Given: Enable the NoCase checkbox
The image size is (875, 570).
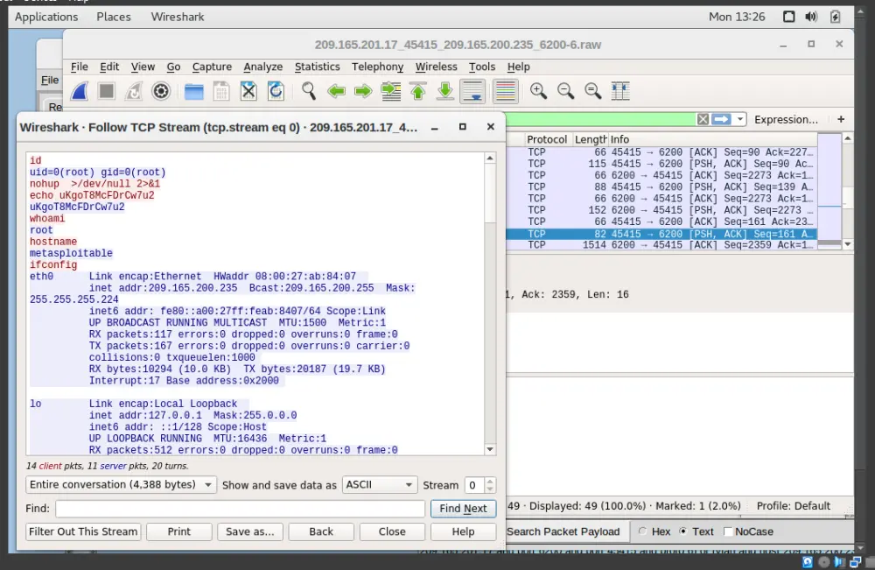Looking at the screenshot, I should (728, 531).
